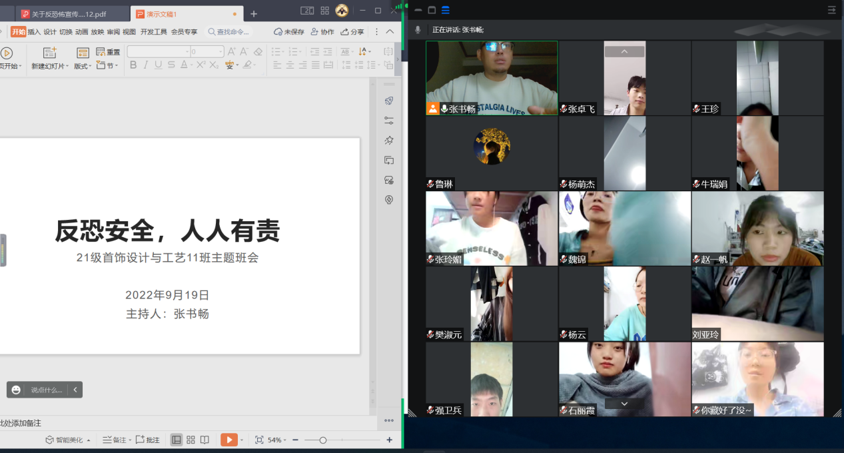
Task: Open the 开发工具 tab
Action: [154, 32]
